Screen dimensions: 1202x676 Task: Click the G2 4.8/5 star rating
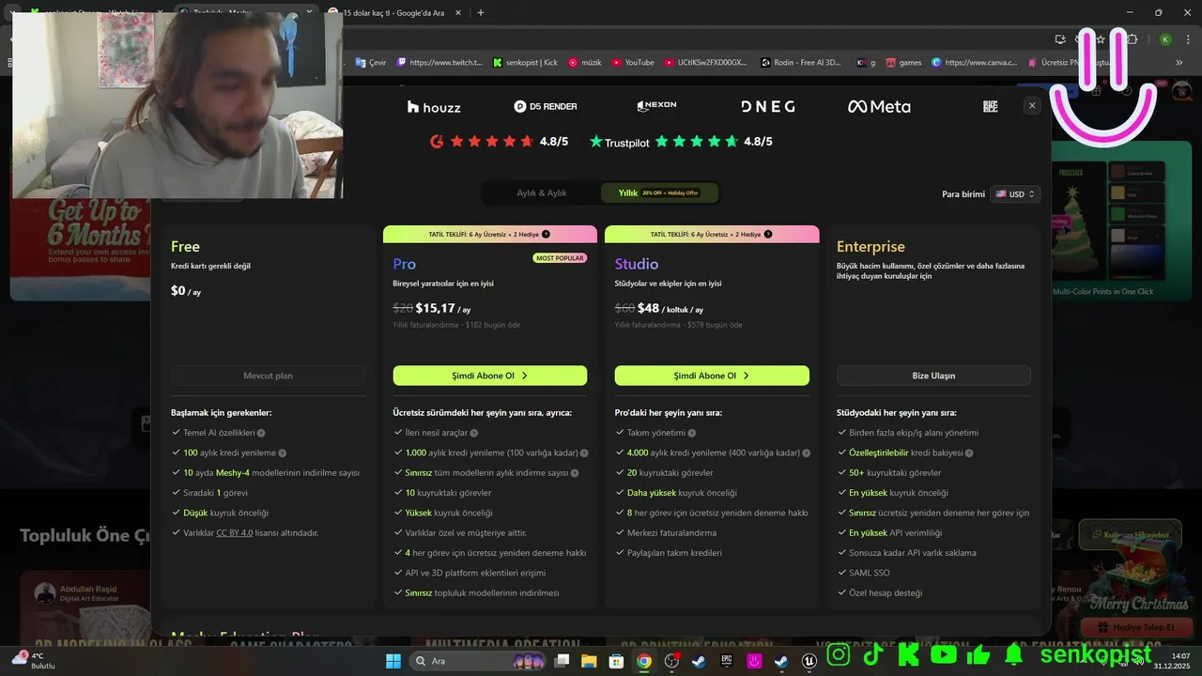499,142
